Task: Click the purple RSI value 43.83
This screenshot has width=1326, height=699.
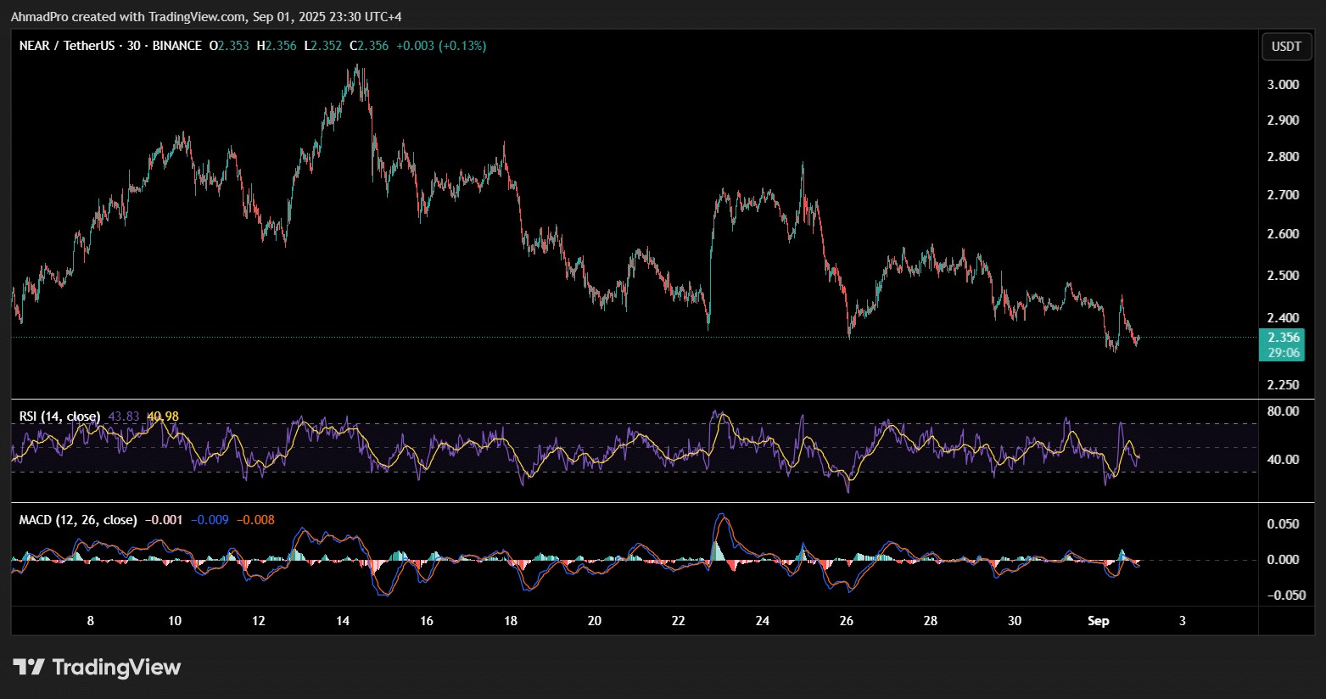Action: [x=124, y=417]
